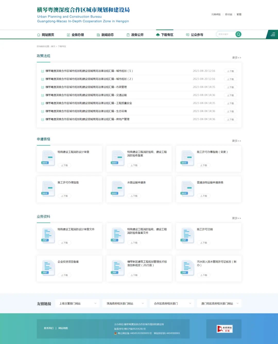The image size is (278, 344).
Task: Click the 联系我们 footer link
Action: 49,328
